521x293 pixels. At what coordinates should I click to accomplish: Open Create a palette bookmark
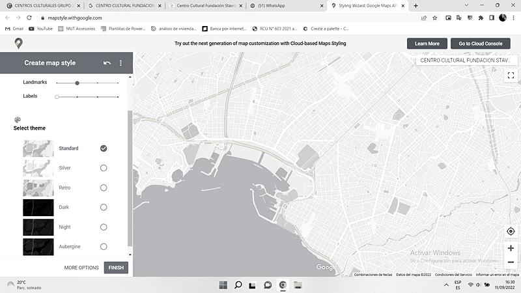(326, 29)
